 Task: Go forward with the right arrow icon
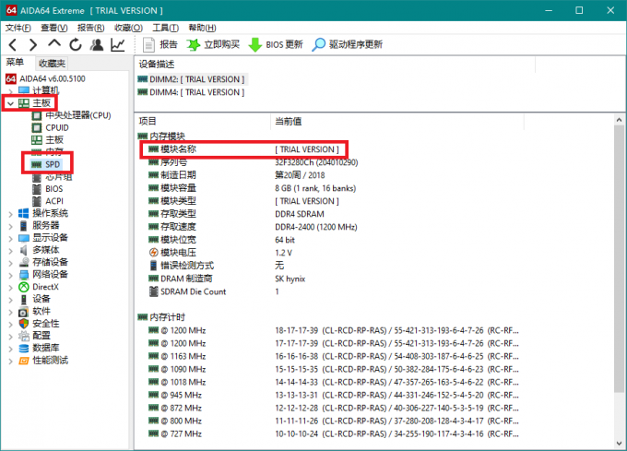(x=33, y=44)
